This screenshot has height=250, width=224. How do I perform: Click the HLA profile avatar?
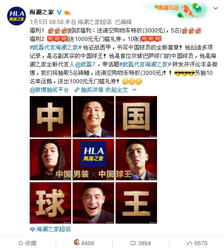coord(17,16)
